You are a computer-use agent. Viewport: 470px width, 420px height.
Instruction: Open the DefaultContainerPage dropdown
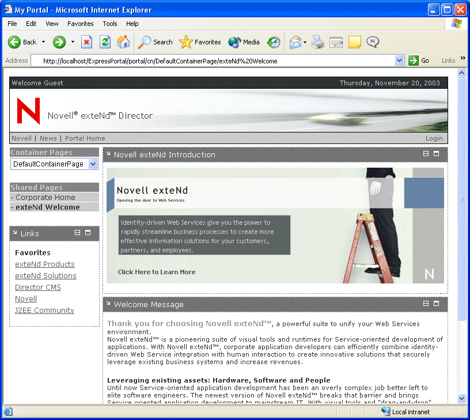coord(54,164)
